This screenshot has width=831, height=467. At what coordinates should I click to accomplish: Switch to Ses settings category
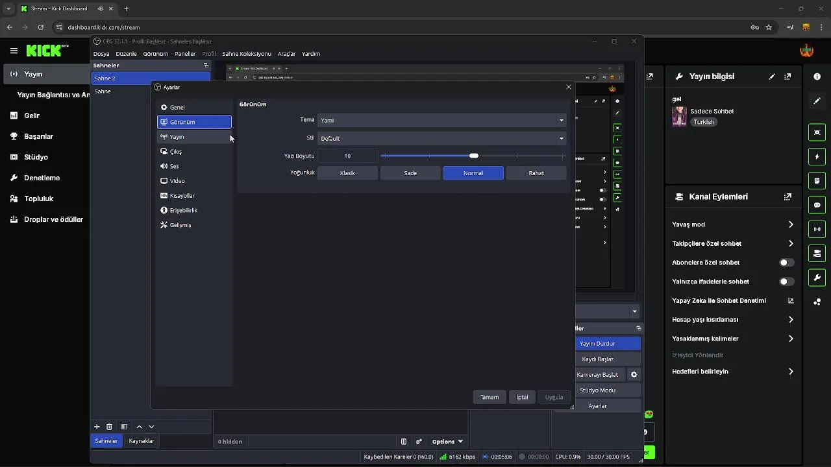point(194,167)
